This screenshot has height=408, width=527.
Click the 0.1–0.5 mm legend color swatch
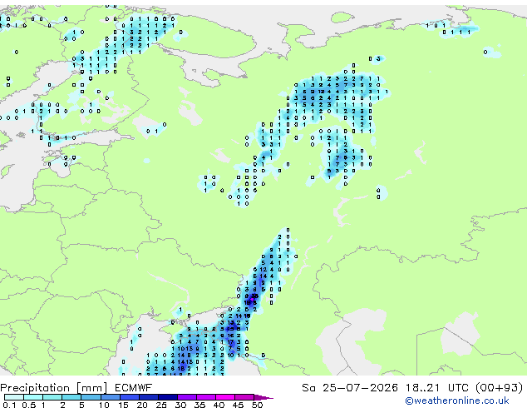14,397
